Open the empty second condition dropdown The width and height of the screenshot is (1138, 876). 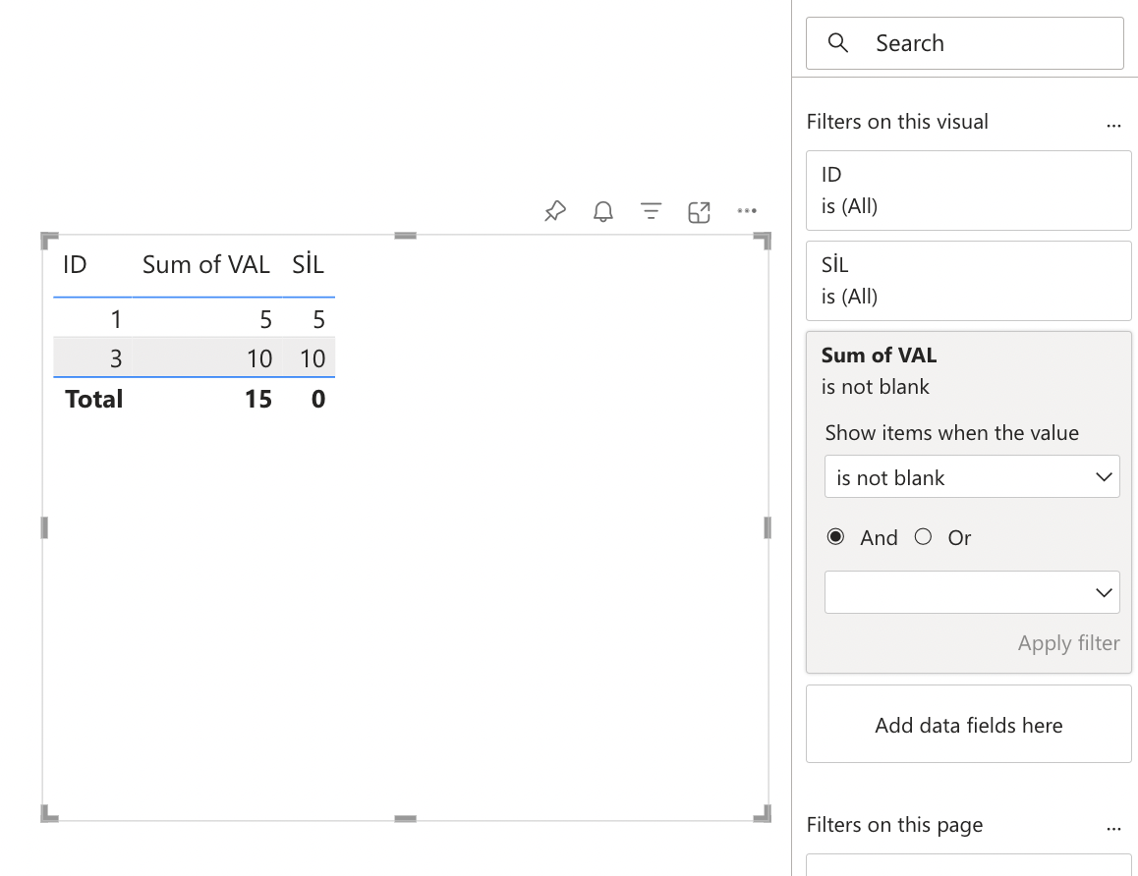972,592
